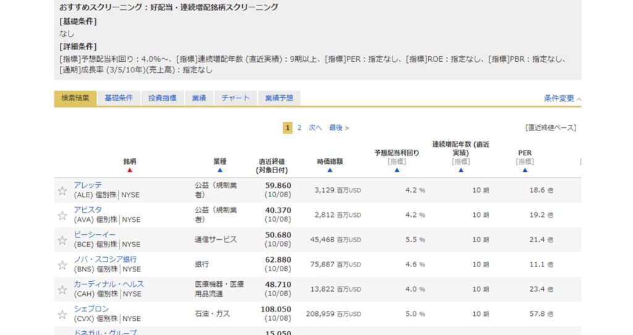Click 4.6 % dividend yield value

click(415, 265)
